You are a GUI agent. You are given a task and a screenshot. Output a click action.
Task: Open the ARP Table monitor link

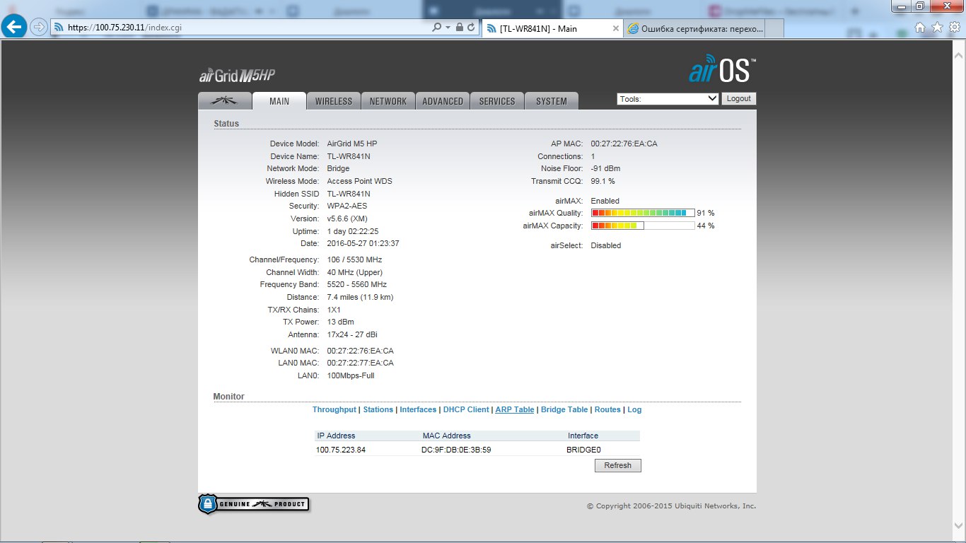point(515,409)
